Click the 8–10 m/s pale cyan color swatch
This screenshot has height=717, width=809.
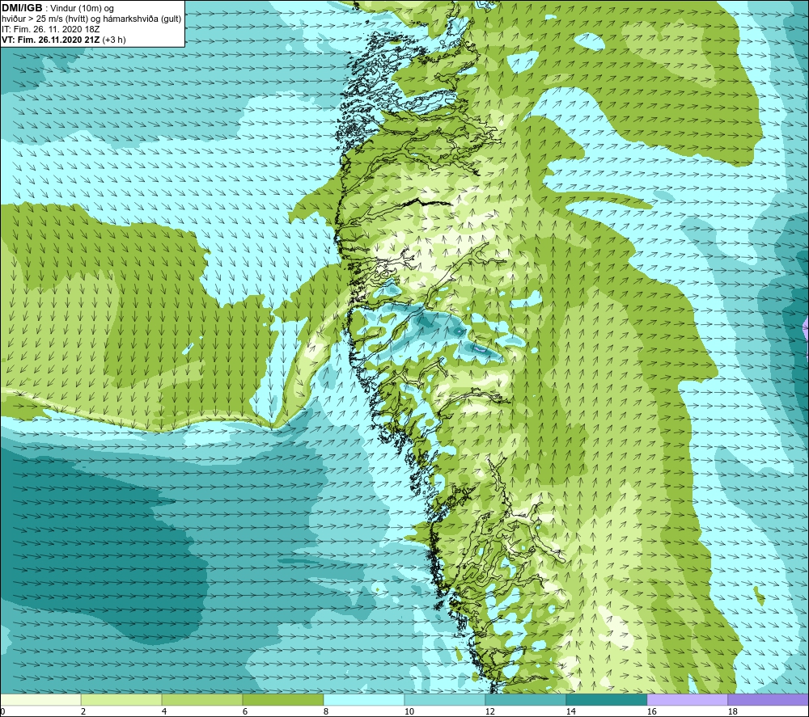[x=364, y=700]
